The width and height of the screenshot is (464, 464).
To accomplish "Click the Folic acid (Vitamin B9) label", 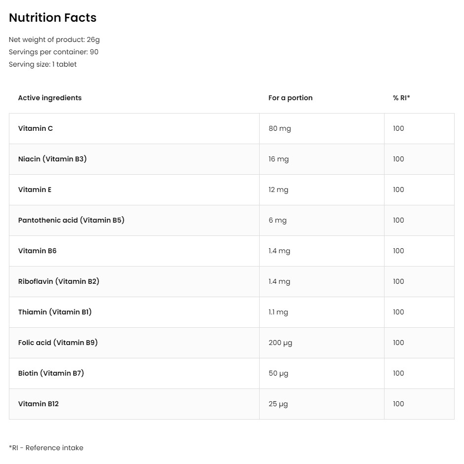I will click(58, 343).
